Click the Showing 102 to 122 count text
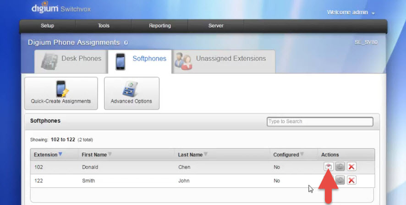Viewport: 406px width, 205px height. [x=61, y=140]
